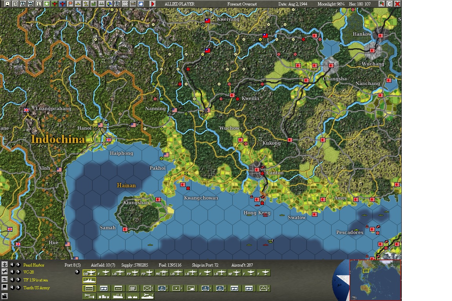Open the OP operations report icon

click(x=125, y=4)
